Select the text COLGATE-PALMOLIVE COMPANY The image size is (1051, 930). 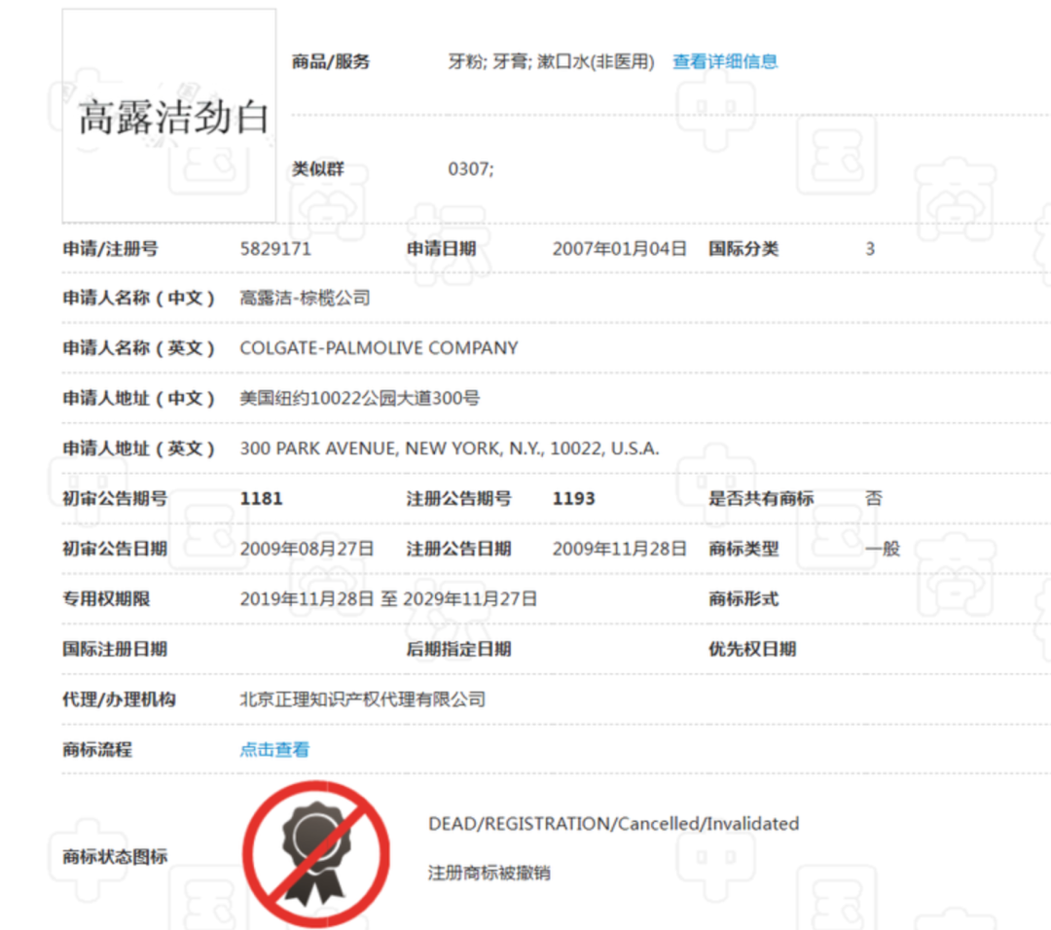(379, 348)
